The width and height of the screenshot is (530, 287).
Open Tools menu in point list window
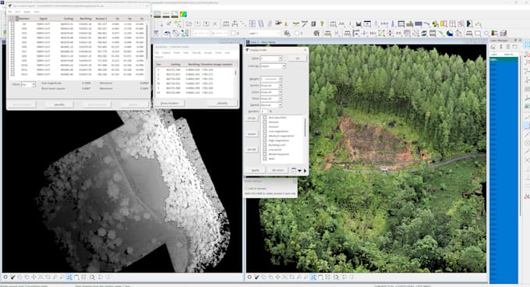pos(218,53)
